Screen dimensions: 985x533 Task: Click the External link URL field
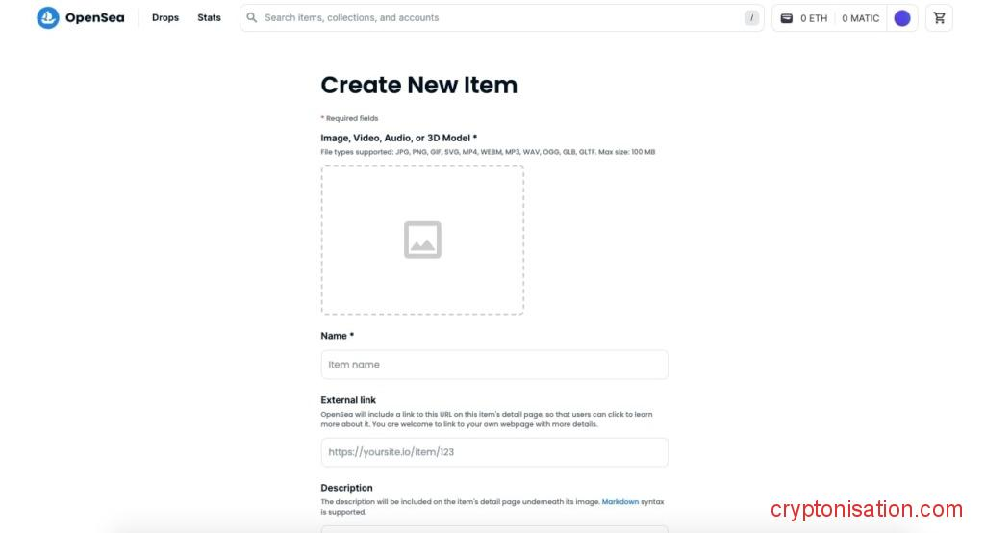point(494,452)
